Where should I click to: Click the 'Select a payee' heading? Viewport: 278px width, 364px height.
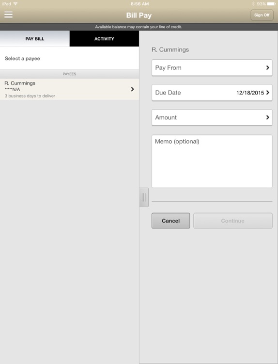(22, 59)
